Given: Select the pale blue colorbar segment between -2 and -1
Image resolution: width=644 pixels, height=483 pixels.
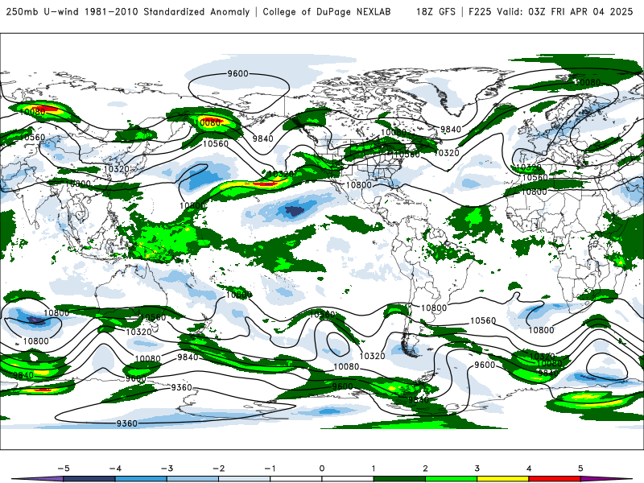Looking at the screenshot, I should 245,479.
